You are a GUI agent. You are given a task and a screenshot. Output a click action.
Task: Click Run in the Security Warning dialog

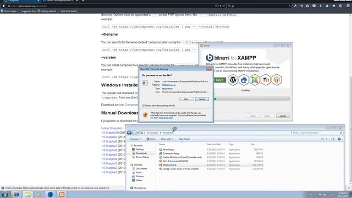click(186, 99)
